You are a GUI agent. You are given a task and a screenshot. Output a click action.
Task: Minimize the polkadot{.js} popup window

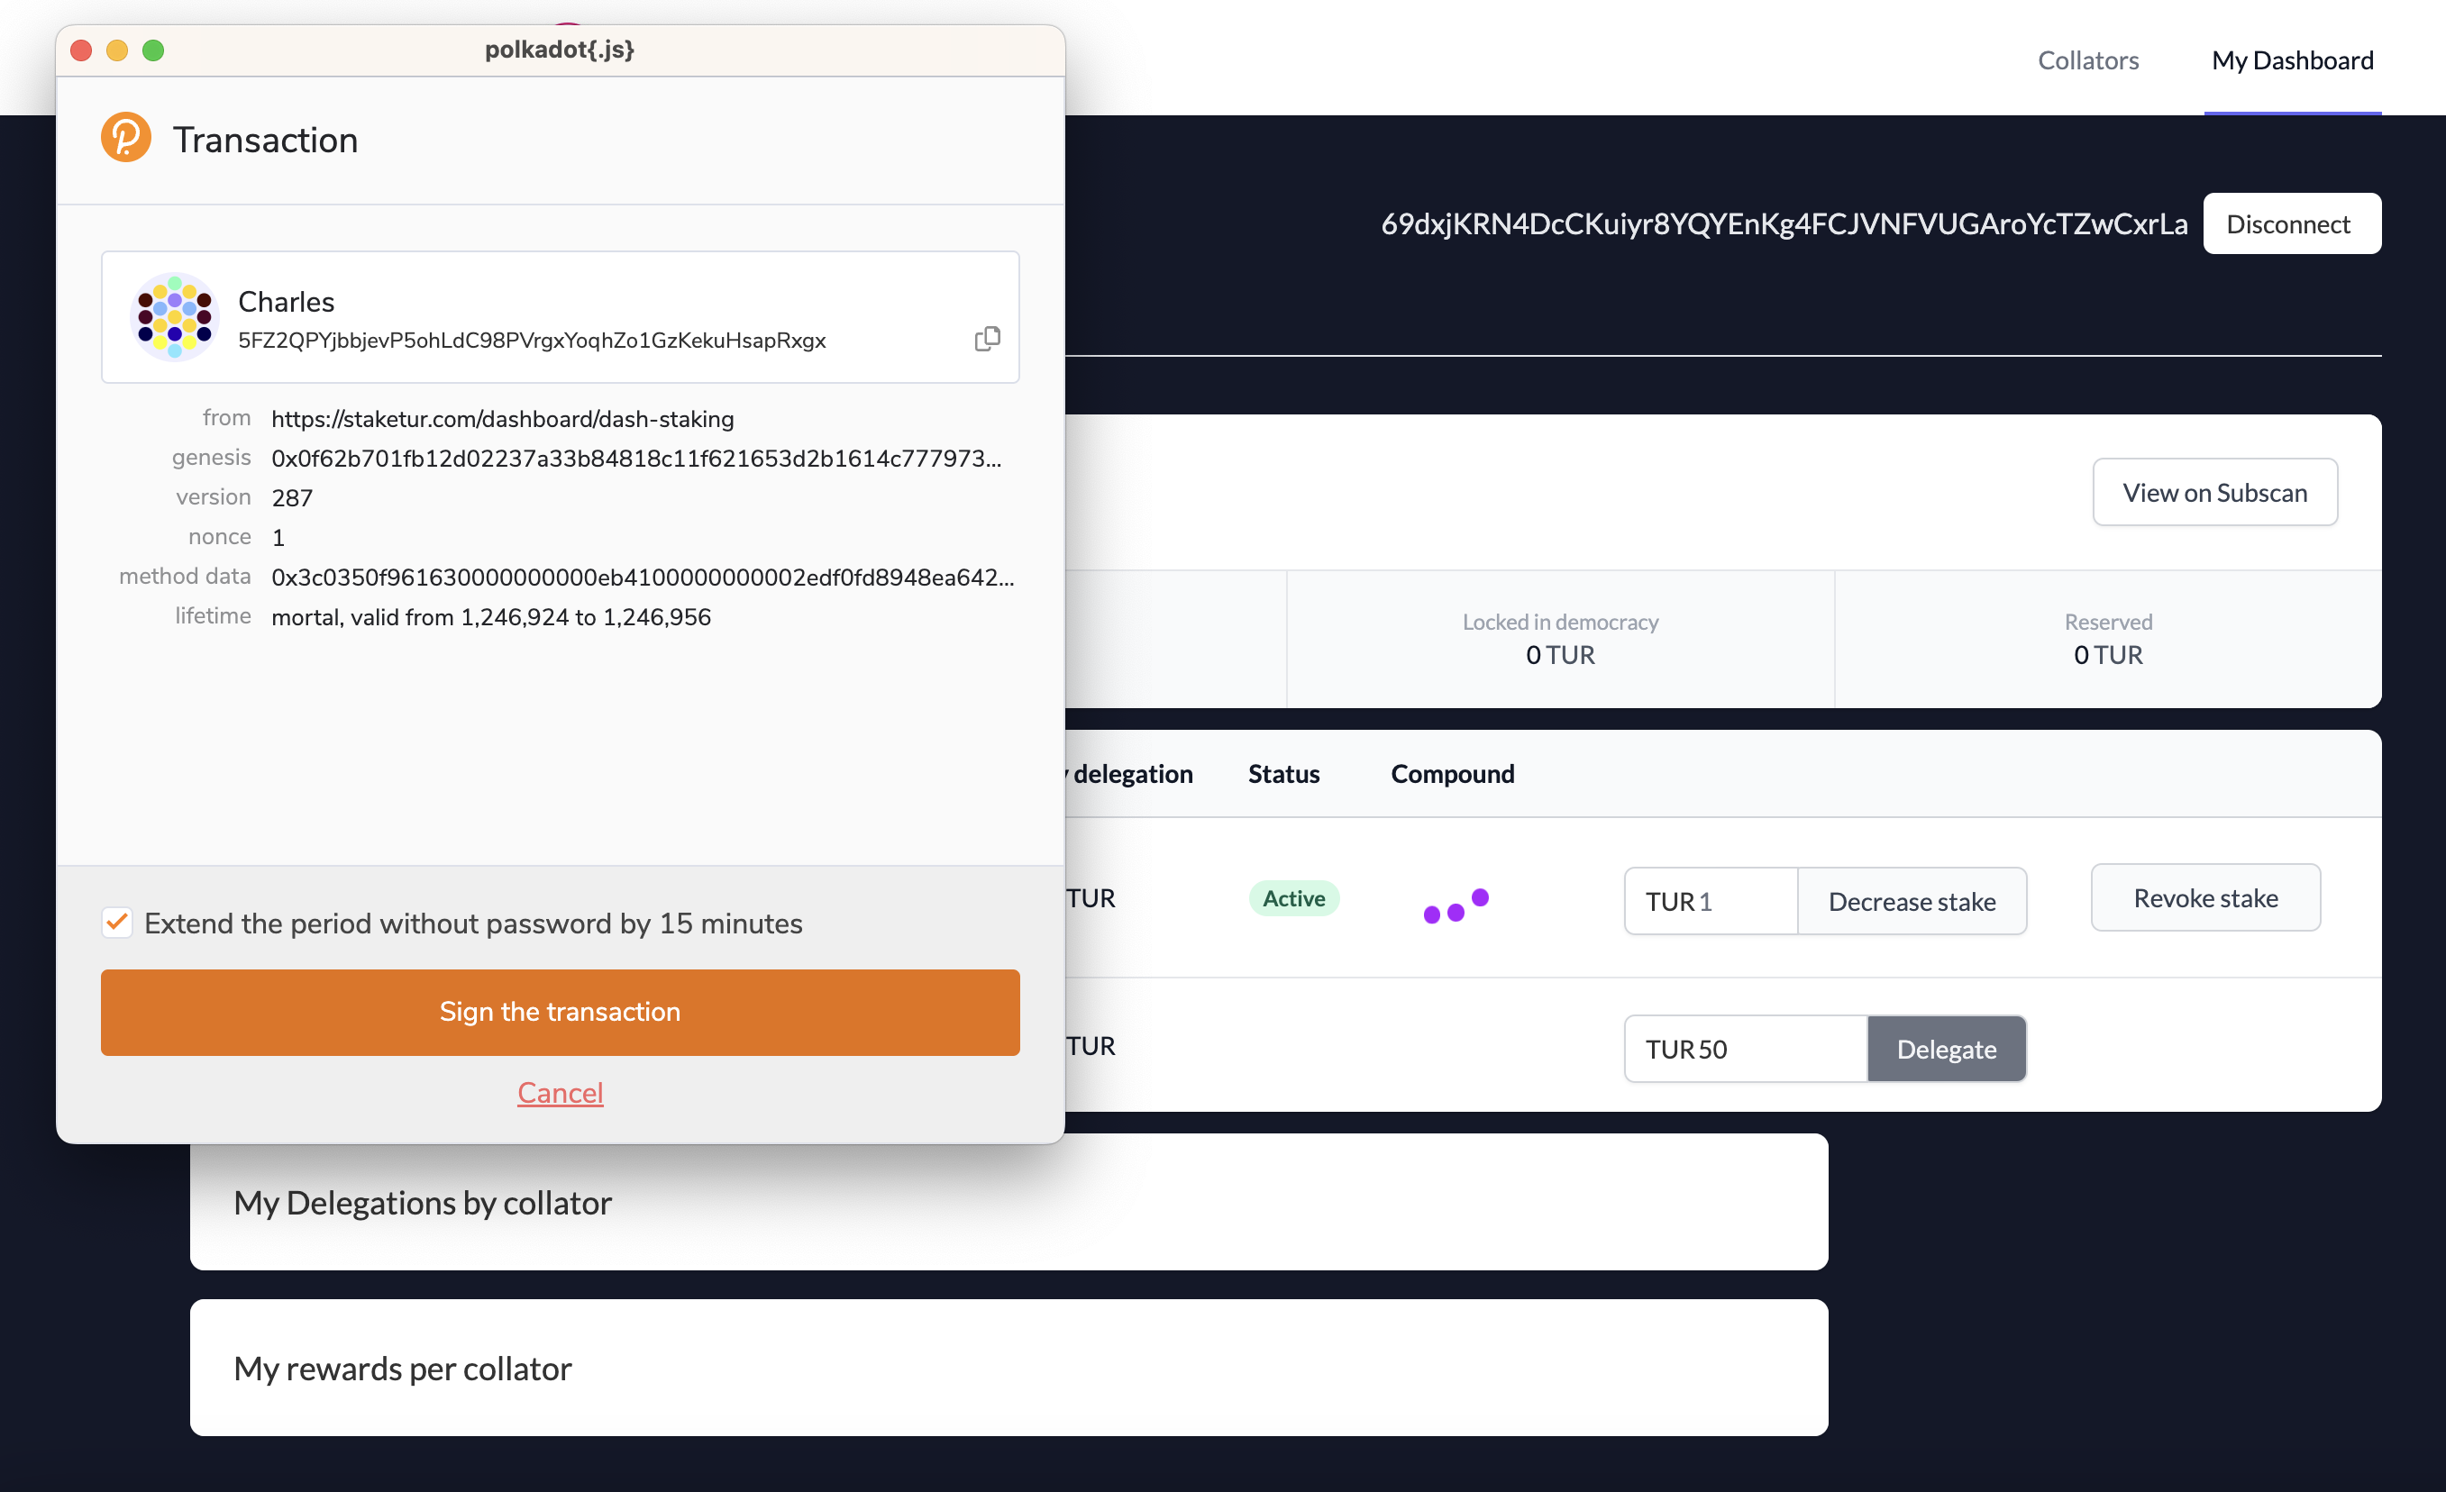coord(117,50)
